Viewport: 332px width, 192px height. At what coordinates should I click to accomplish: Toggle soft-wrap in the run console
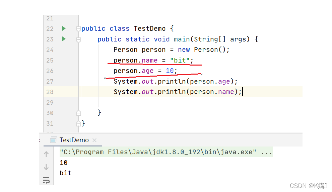coord(46,180)
